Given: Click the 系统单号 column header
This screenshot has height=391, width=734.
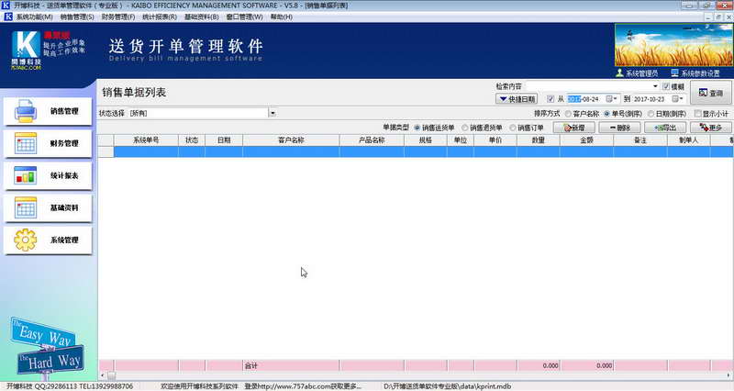Looking at the screenshot, I should [x=146, y=140].
